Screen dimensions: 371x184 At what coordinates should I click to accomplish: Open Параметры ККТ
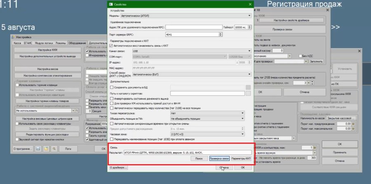tap(241, 158)
